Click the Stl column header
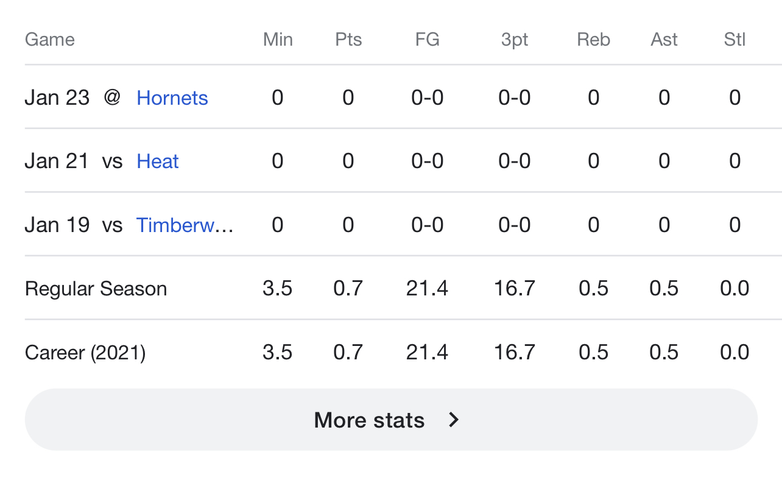The image size is (782, 483). tap(734, 40)
